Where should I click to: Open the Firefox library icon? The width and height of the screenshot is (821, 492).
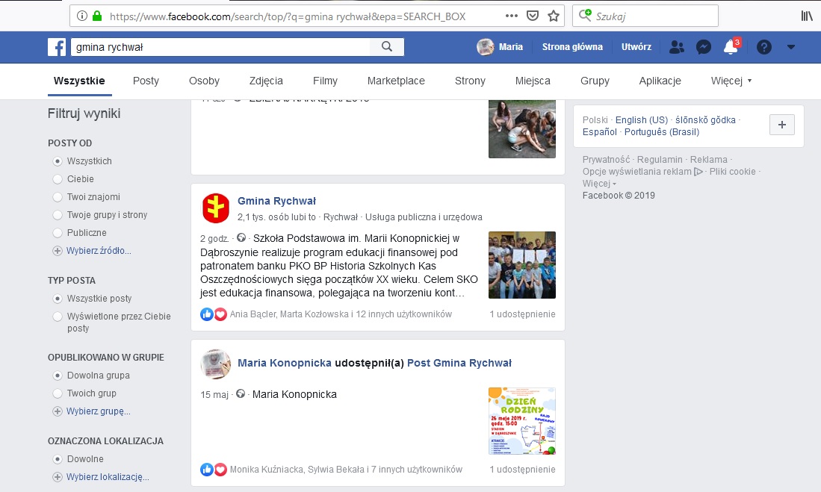pyautogui.click(x=807, y=16)
